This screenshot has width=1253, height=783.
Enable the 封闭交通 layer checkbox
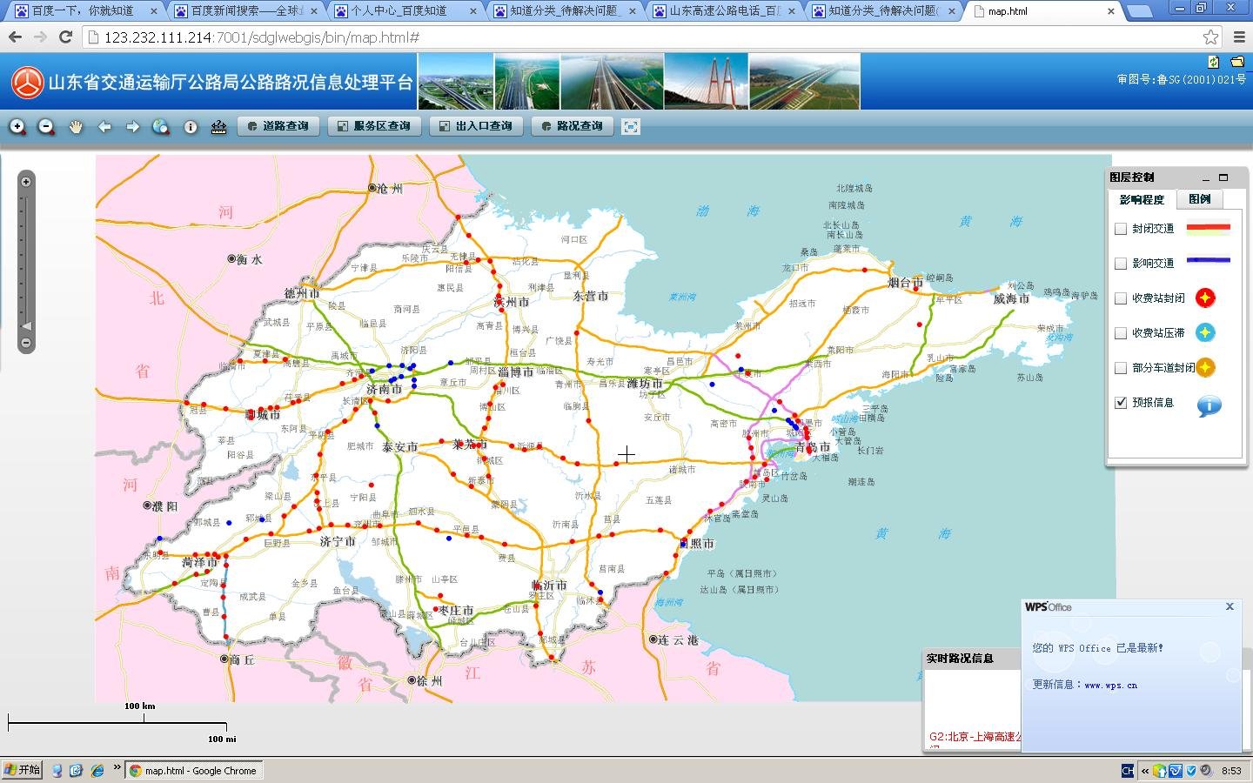click(1120, 229)
